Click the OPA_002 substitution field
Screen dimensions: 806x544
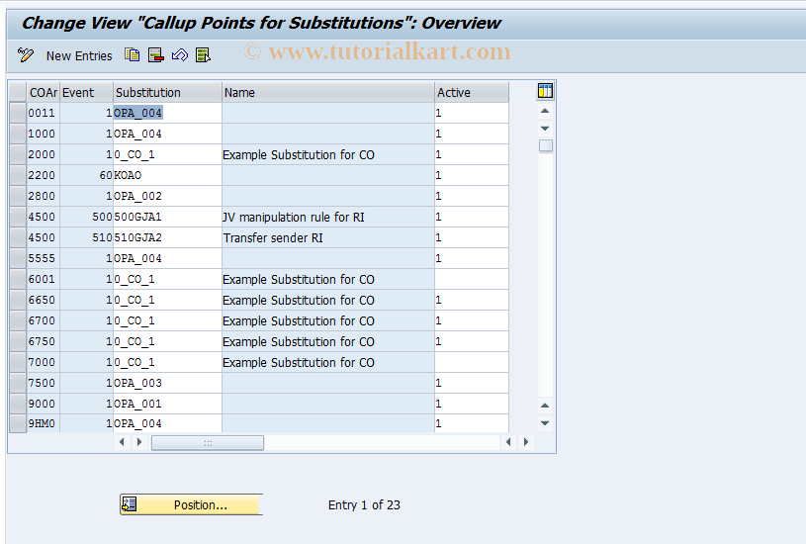point(167,196)
